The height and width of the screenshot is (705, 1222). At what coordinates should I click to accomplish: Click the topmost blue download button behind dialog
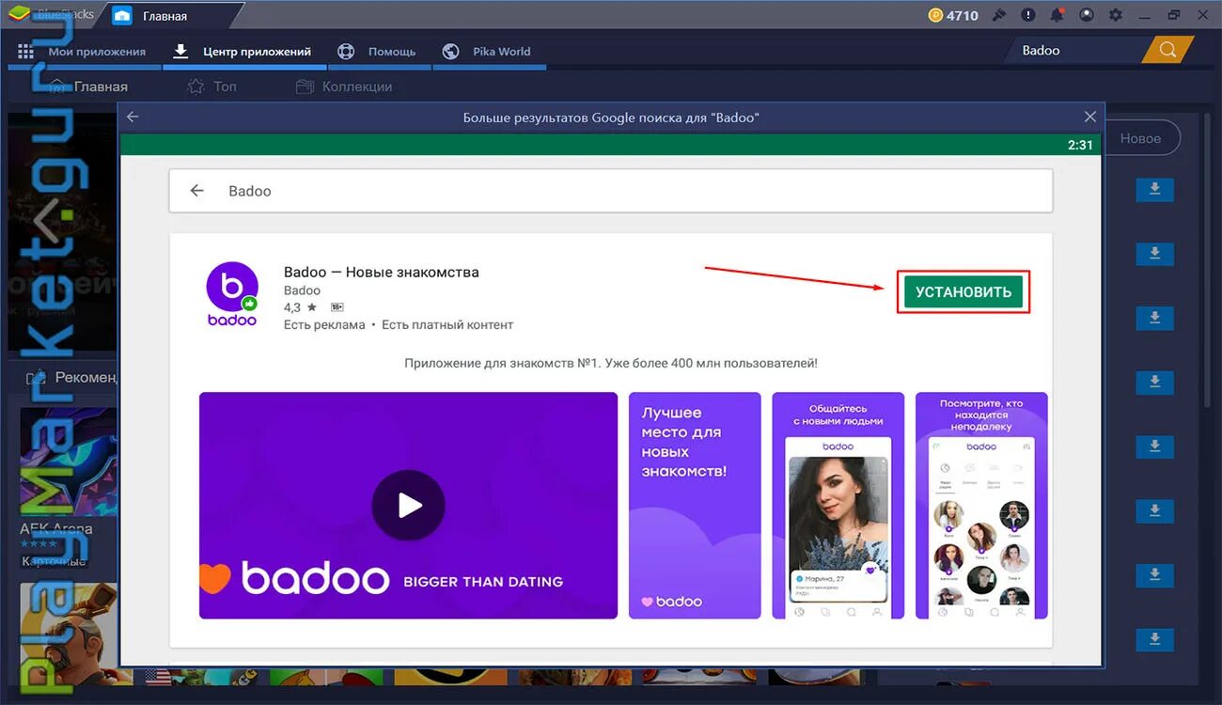tap(1154, 189)
